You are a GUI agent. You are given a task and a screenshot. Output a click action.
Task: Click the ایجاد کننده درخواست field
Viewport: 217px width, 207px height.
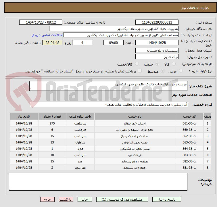tap(121, 35)
